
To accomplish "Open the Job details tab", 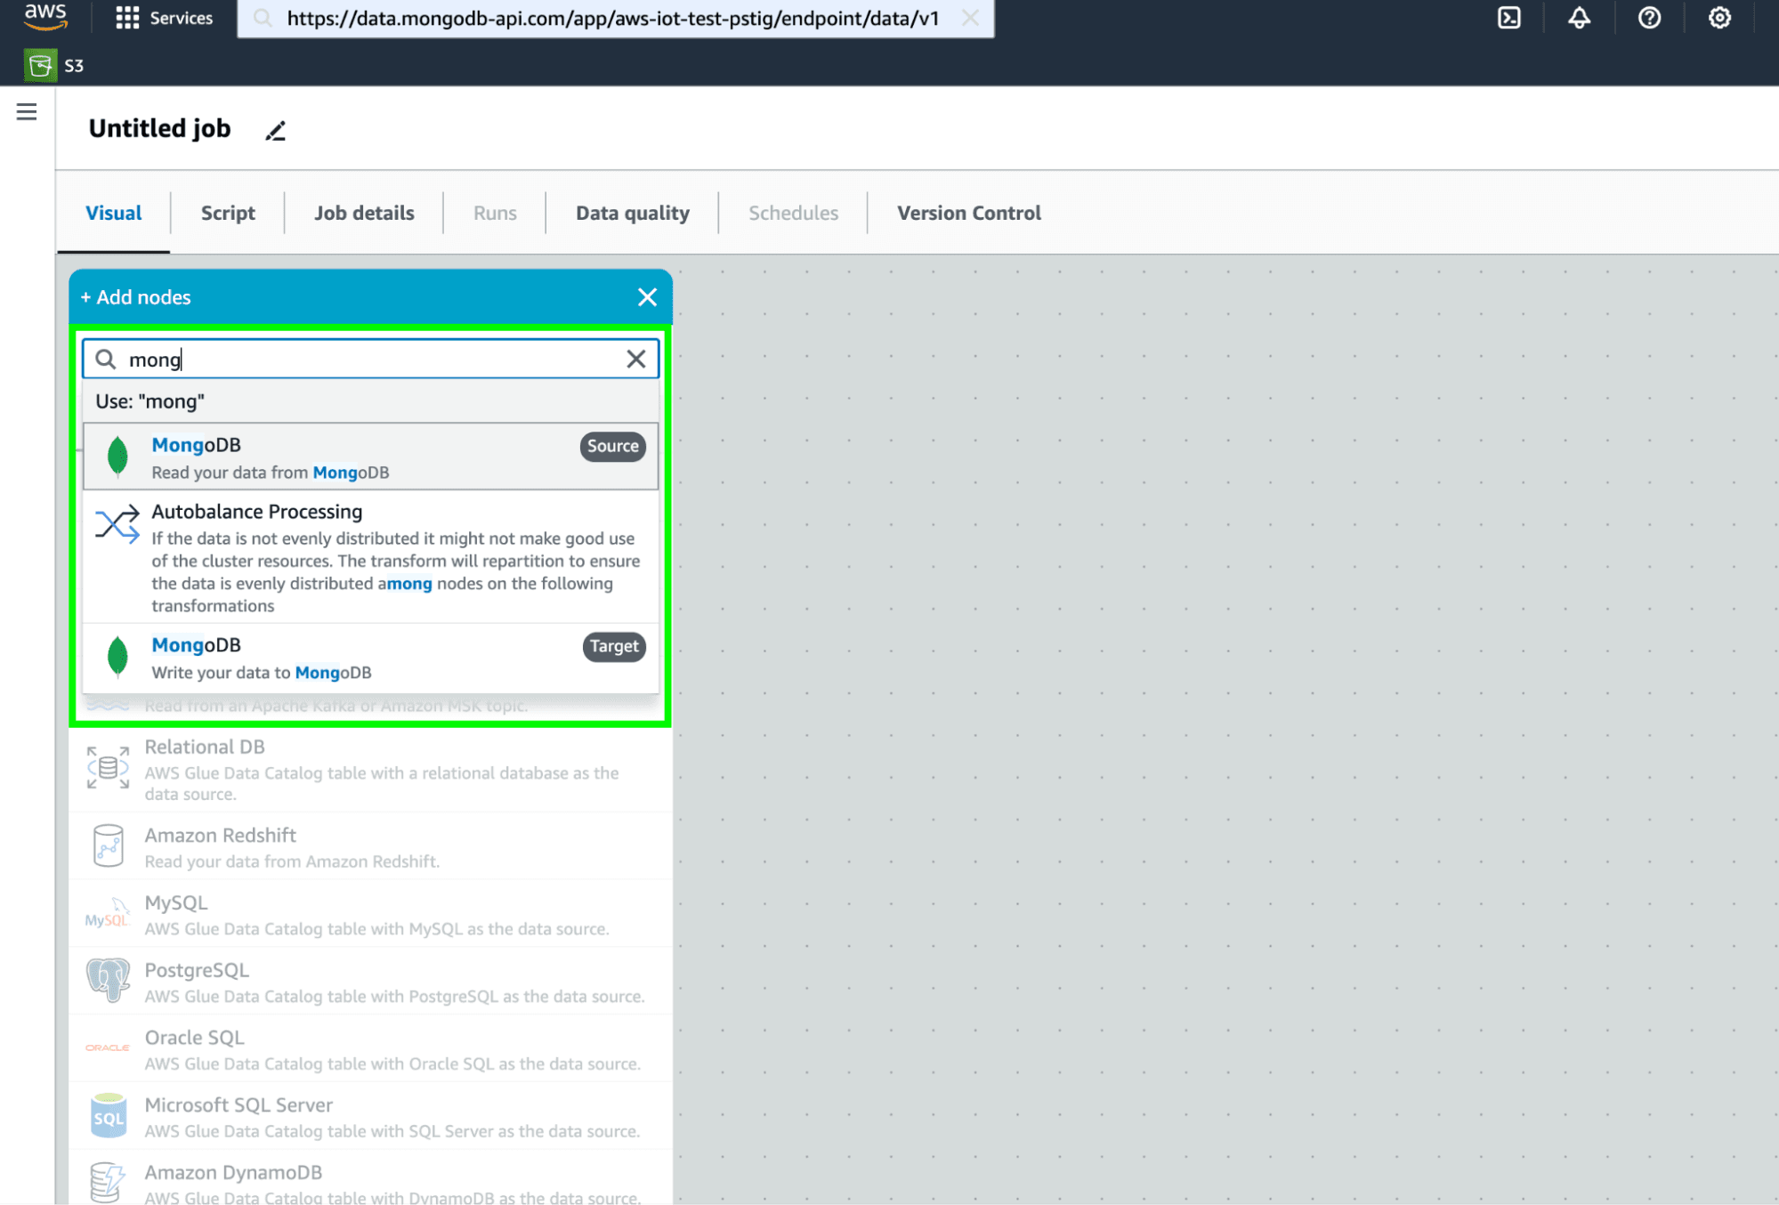I will click(364, 214).
